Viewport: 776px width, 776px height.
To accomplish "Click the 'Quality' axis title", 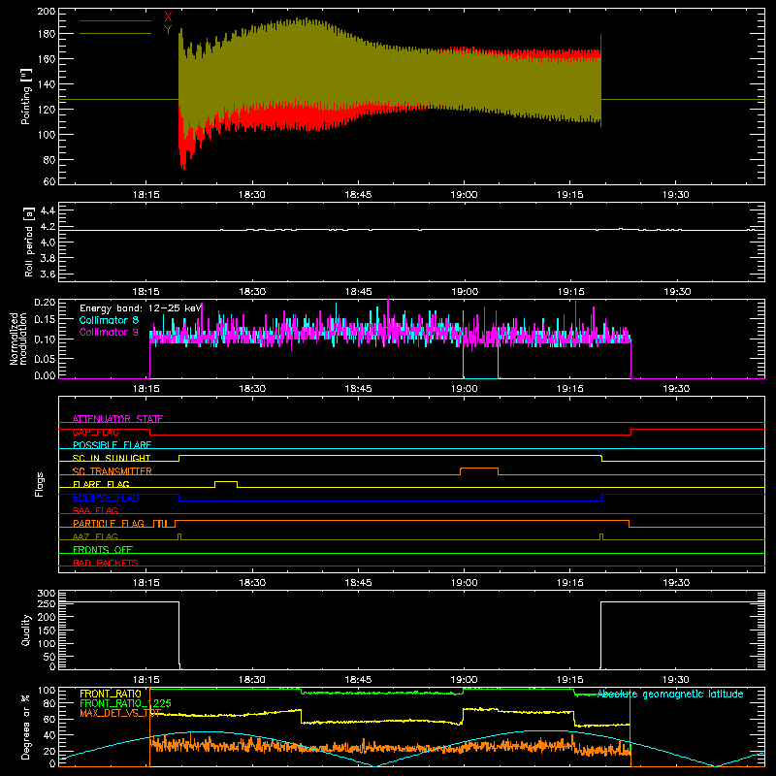I will point(26,630).
